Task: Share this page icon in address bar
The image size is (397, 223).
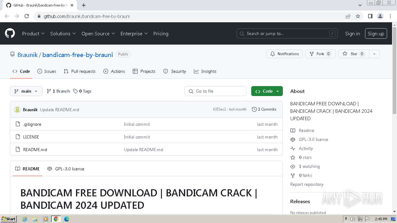Action: (x=348, y=16)
